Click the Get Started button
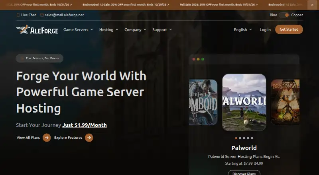The width and height of the screenshot is (319, 175). [289, 29]
